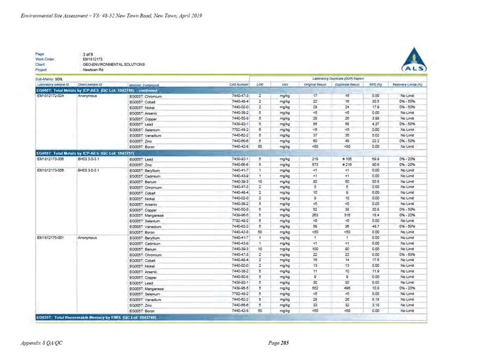The width and height of the screenshot is (499, 353).
Task: Click the 'RPD (%)' column header
Action: (376, 84)
